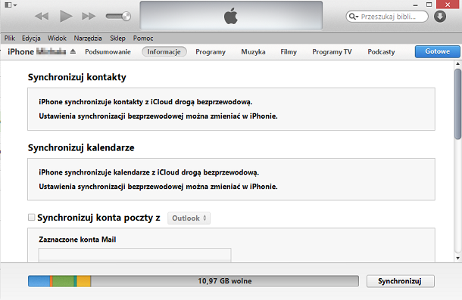Open the Programy TV tab
This screenshot has height=300, width=462.
click(332, 52)
